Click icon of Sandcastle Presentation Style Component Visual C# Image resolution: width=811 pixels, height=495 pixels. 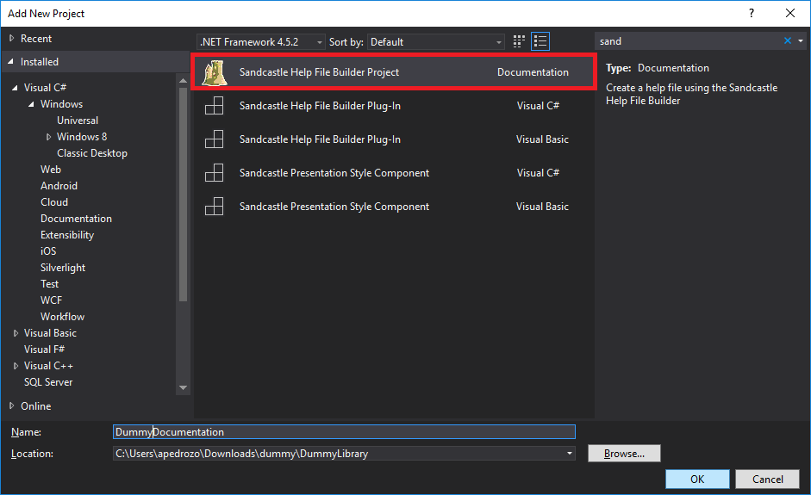coord(214,173)
